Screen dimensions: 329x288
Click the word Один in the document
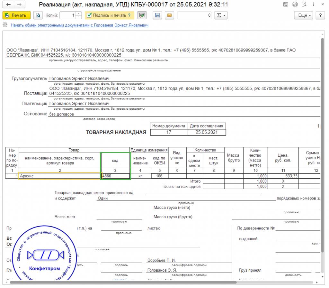pos(102,198)
